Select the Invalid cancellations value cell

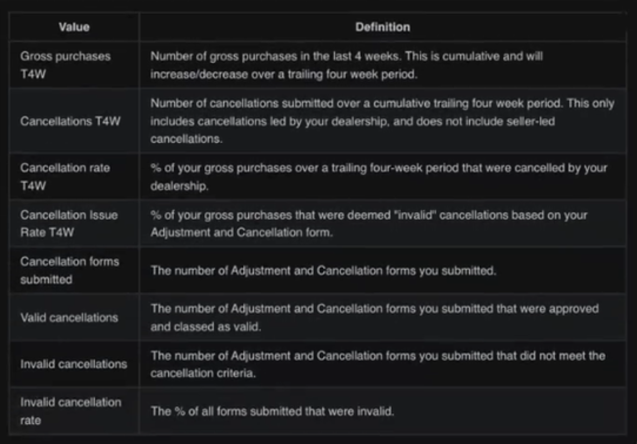pyautogui.click(x=73, y=364)
